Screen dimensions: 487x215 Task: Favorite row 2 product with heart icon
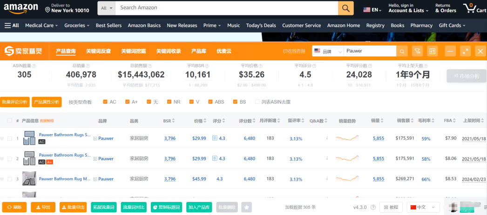2,159
